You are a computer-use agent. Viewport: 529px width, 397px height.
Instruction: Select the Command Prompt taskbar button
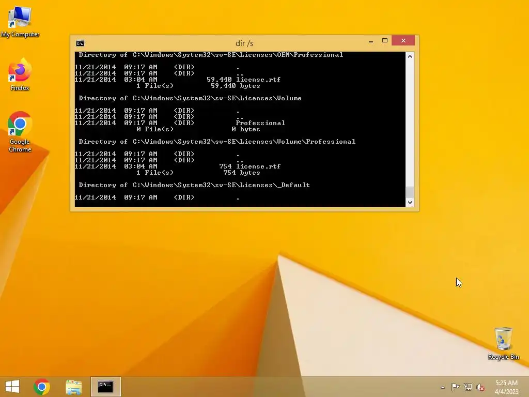pyautogui.click(x=105, y=387)
